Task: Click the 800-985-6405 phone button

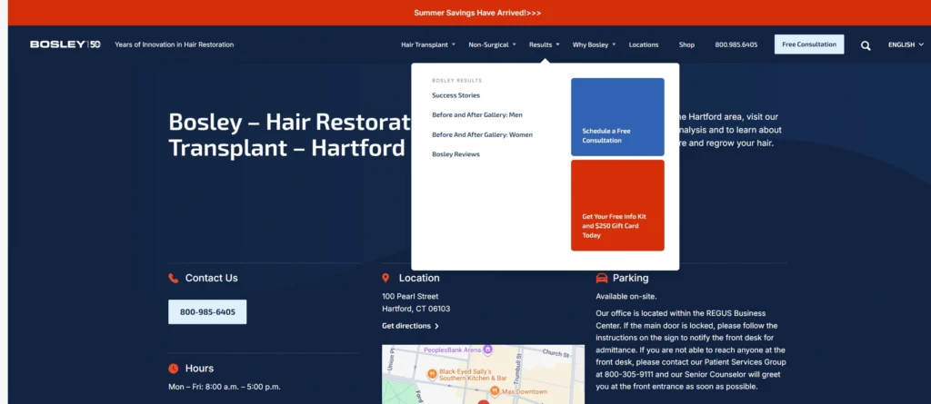Action: pyautogui.click(x=207, y=312)
